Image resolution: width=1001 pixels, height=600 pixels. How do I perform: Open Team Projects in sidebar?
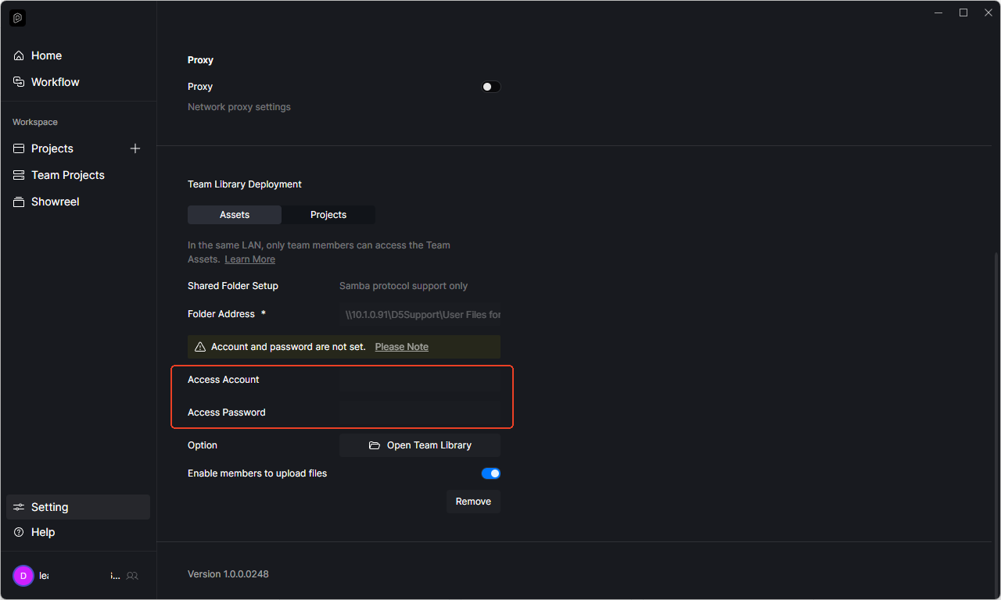[67, 175]
